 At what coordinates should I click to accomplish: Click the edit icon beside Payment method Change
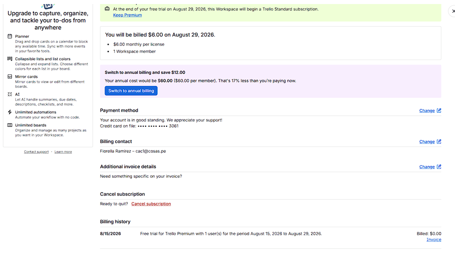pyautogui.click(x=439, y=110)
